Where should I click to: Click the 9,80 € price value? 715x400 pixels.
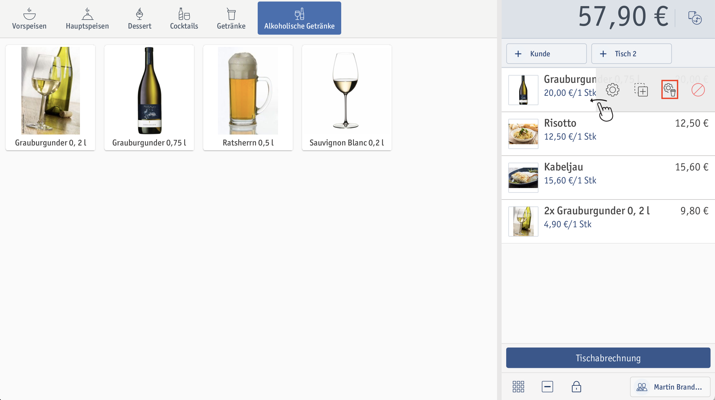tap(694, 211)
